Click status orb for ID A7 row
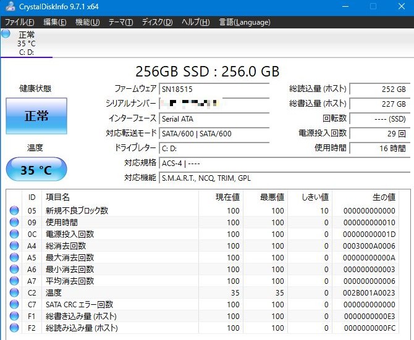Image resolution: width=414 pixels, height=340 pixels. (x=14, y=281)
